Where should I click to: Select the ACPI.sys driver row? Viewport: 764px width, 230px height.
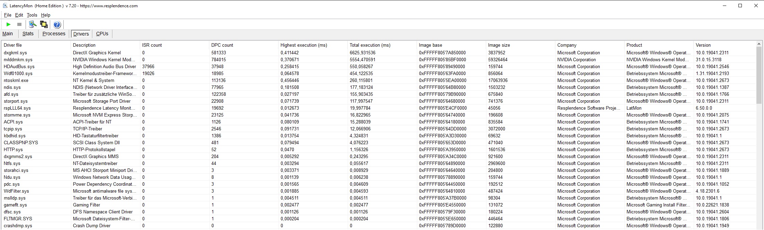point(379,122)
